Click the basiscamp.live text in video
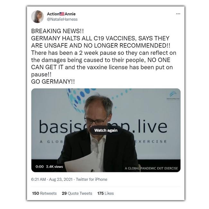The image size is (209, 209). [x=103, y=126]
